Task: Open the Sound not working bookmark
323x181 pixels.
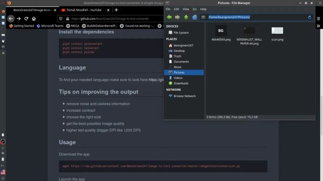Action: pos(137,26)
